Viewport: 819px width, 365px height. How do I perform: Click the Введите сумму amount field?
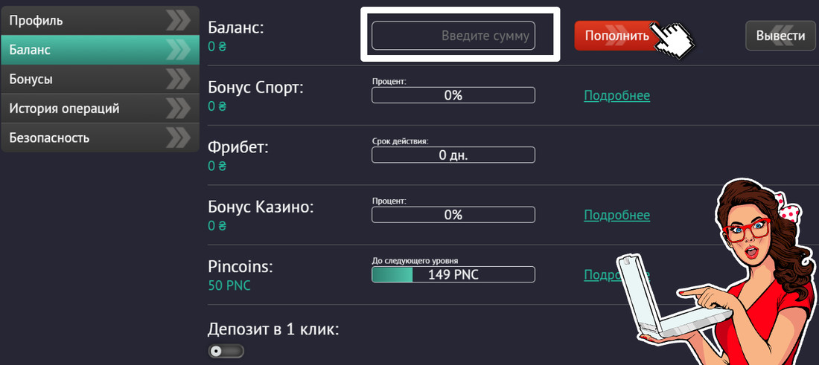click(453, 36)
